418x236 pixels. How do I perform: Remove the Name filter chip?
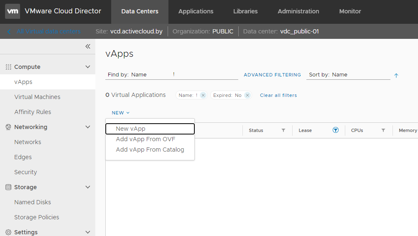[203, 95]
